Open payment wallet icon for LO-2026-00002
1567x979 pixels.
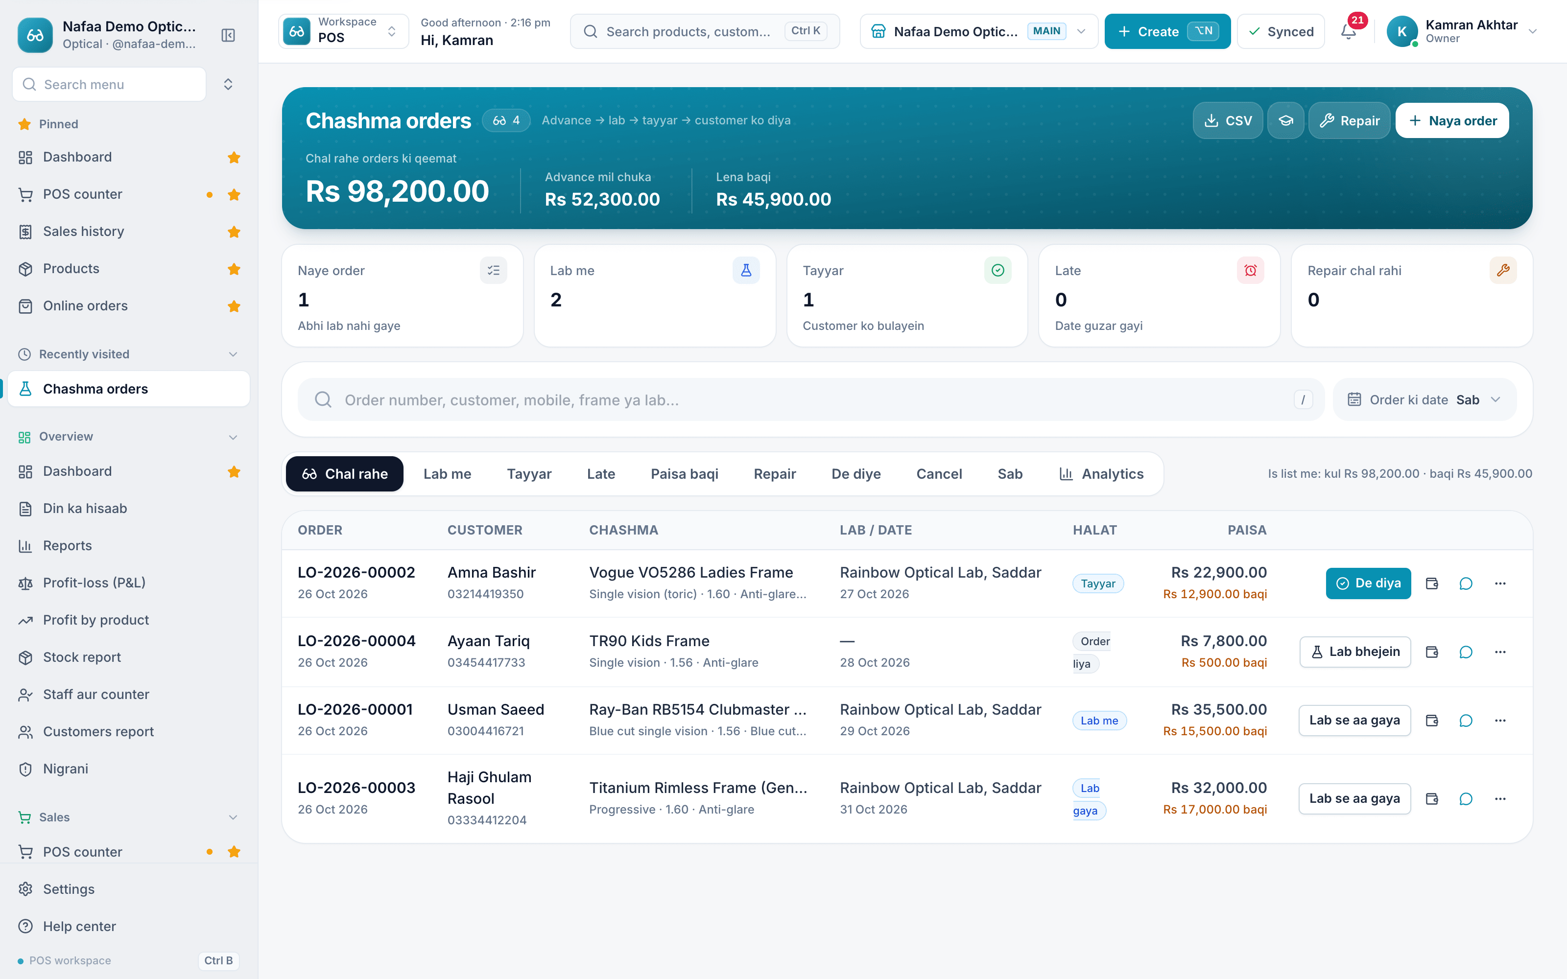pyautogui.click(x=1432, y=583)
